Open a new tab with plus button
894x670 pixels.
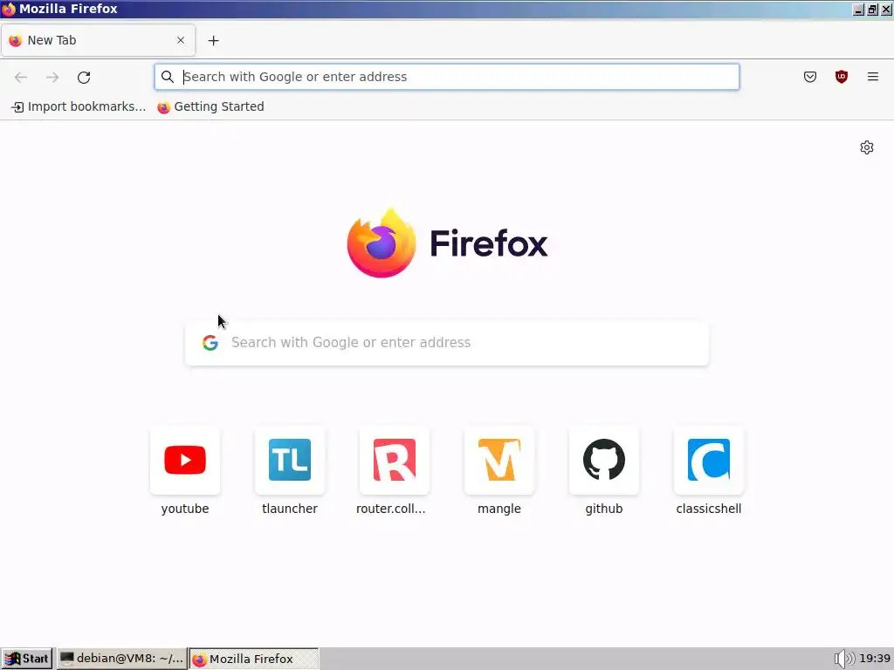point(213,40)
